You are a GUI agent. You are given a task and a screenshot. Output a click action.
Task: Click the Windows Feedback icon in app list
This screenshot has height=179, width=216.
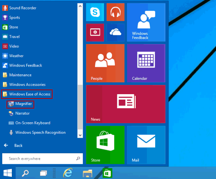pyautogui.click(x=5, y=65)
